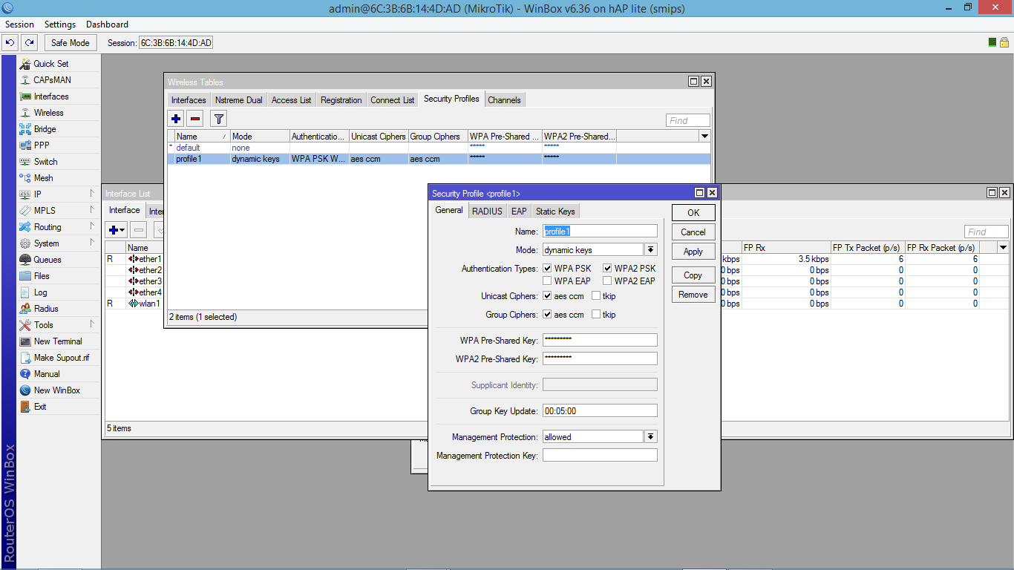The image size is (1014, 570).
Task: Click Cancel in Security Profile dialog
Action: [x=693, y=232]
